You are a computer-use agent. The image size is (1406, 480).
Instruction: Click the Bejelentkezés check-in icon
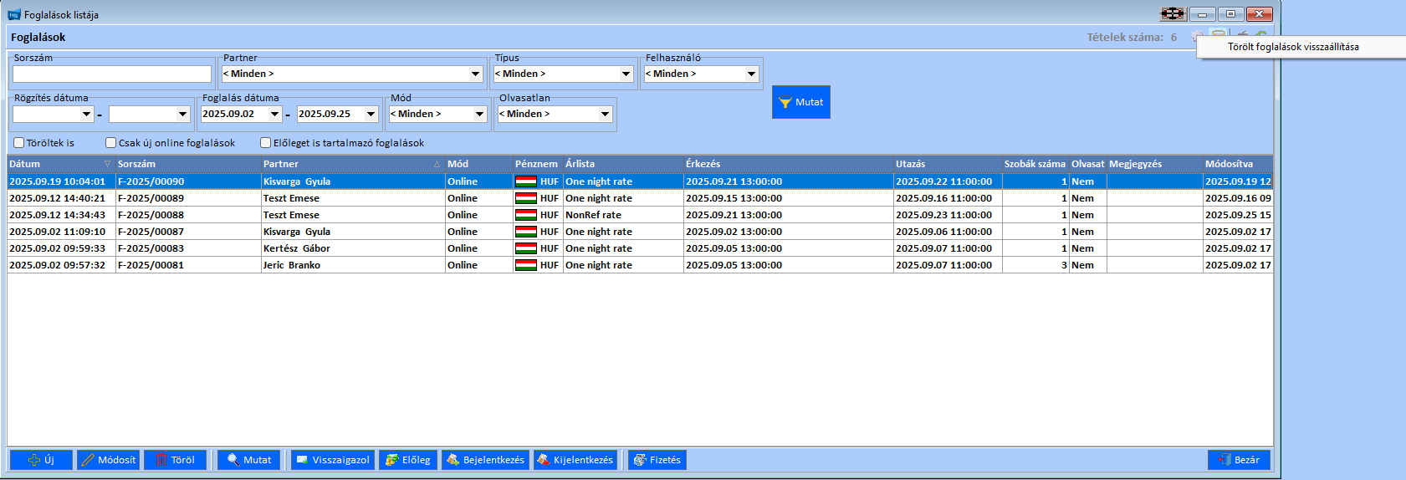coord(452,460)
